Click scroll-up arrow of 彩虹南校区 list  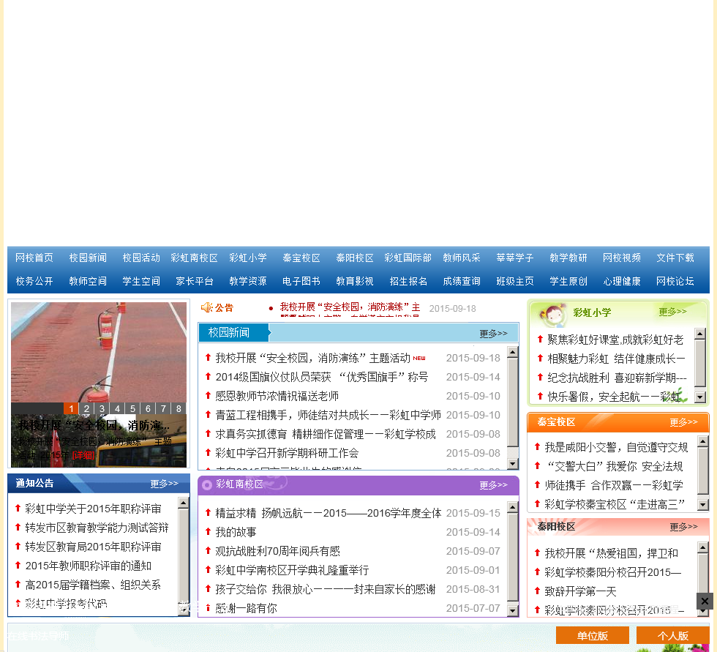tap(513, 507)
